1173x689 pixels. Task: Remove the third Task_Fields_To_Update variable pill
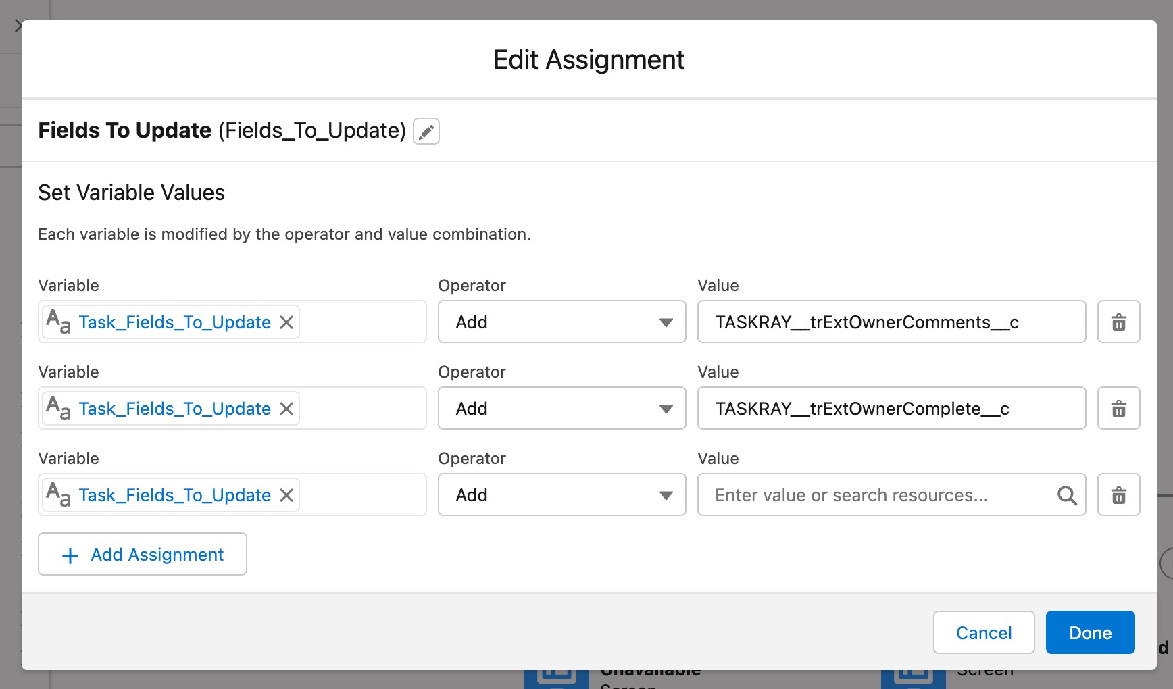coord(286,495)
